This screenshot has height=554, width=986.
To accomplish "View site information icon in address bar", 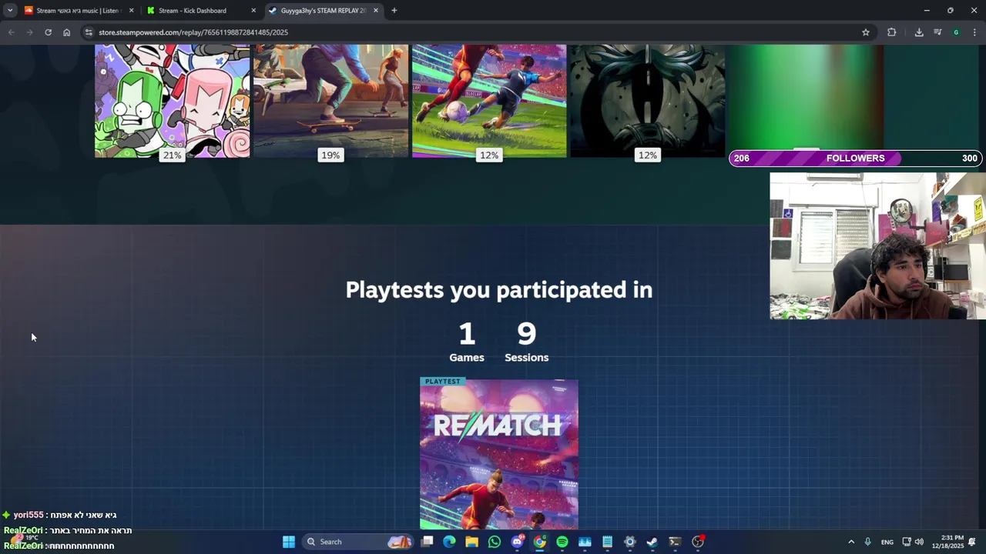I will [x=89, y=32].
